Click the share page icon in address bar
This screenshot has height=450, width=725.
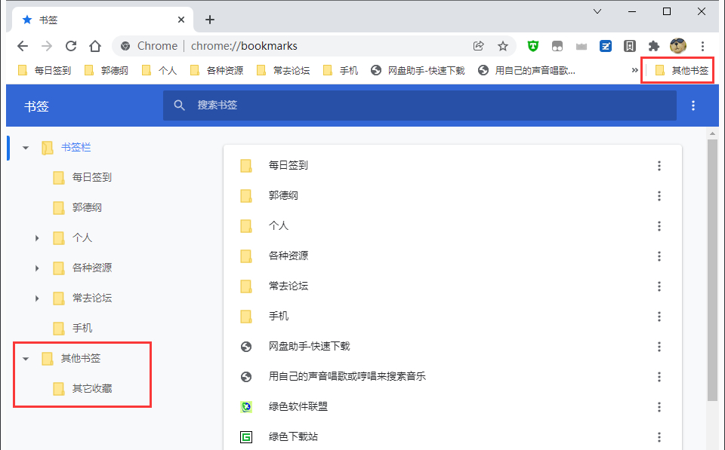coord(479,46)
